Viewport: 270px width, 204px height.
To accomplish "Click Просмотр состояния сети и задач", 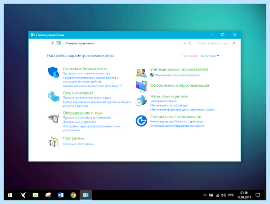I will click(86, 98).
